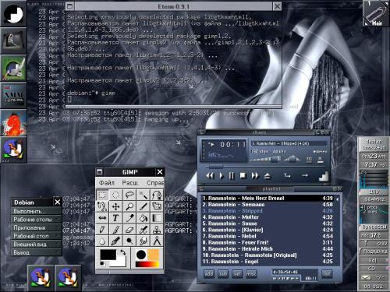This screenshot has width=390, height=292.
Task: Click the playlist misc button
Action: tap(251, 274)
